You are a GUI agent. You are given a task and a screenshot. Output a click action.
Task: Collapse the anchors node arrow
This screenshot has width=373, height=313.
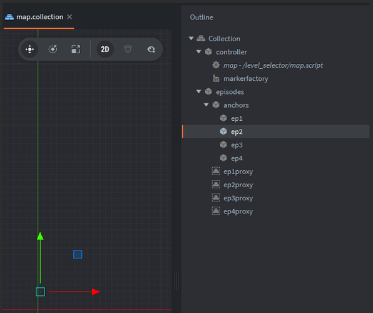coord(207,105)
